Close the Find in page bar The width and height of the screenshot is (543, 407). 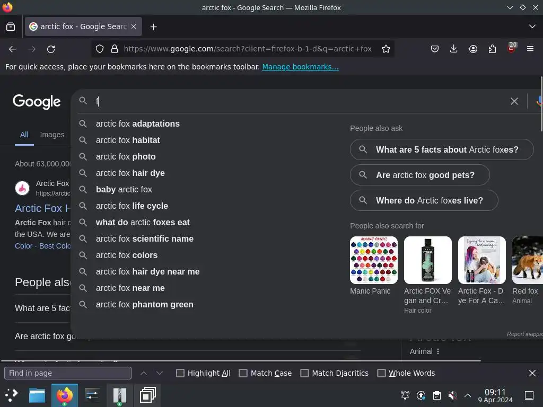[x=532, y=373]
